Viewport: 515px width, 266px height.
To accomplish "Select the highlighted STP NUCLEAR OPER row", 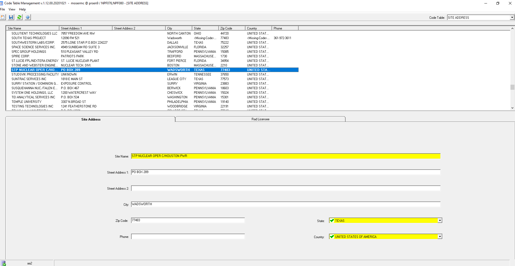I will [x=155, y=70].
